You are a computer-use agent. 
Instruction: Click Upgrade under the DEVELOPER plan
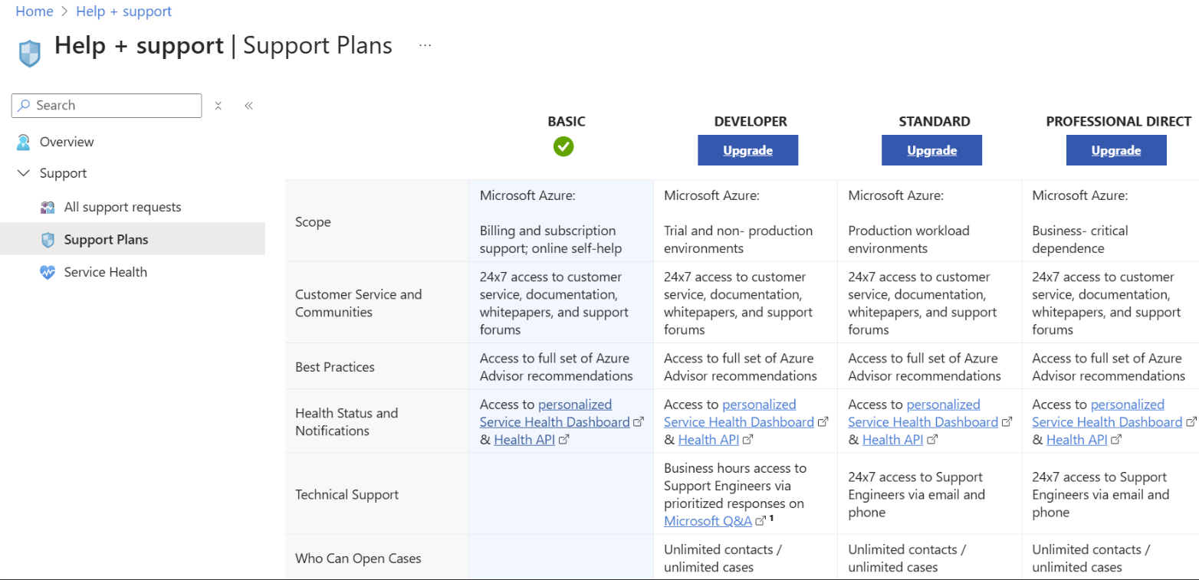tap(747, 150)
